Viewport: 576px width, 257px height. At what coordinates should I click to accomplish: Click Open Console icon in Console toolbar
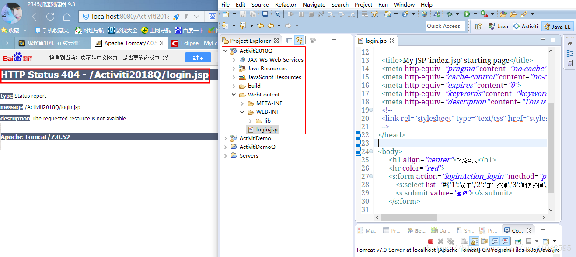tap(545, 241)
